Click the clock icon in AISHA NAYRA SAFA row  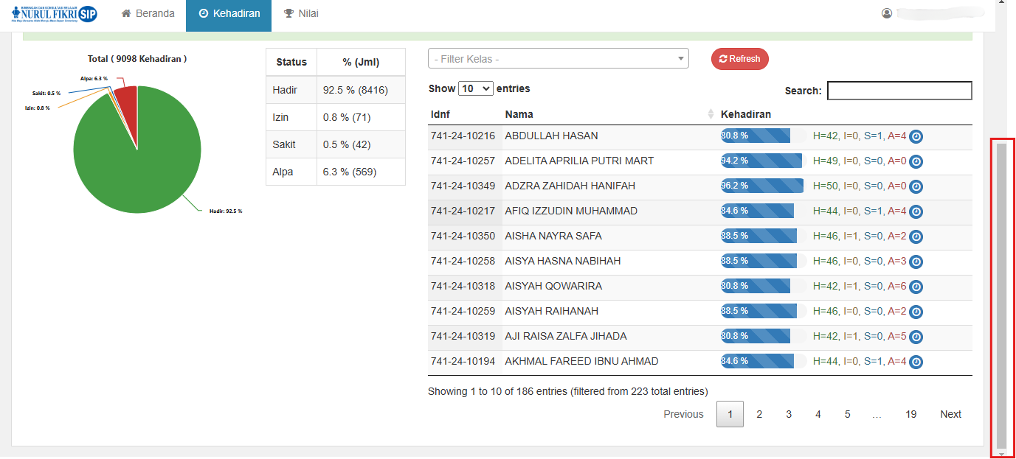(x=916, y=236)
